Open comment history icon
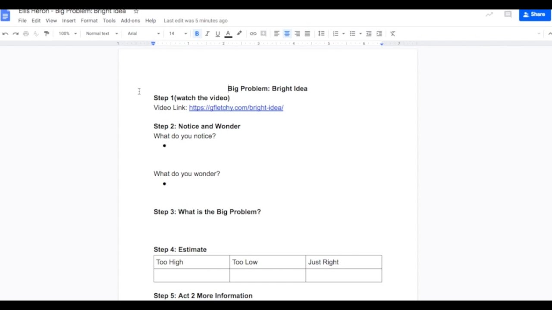Viewport: 552px width, 310px height. tap(508, 15)
